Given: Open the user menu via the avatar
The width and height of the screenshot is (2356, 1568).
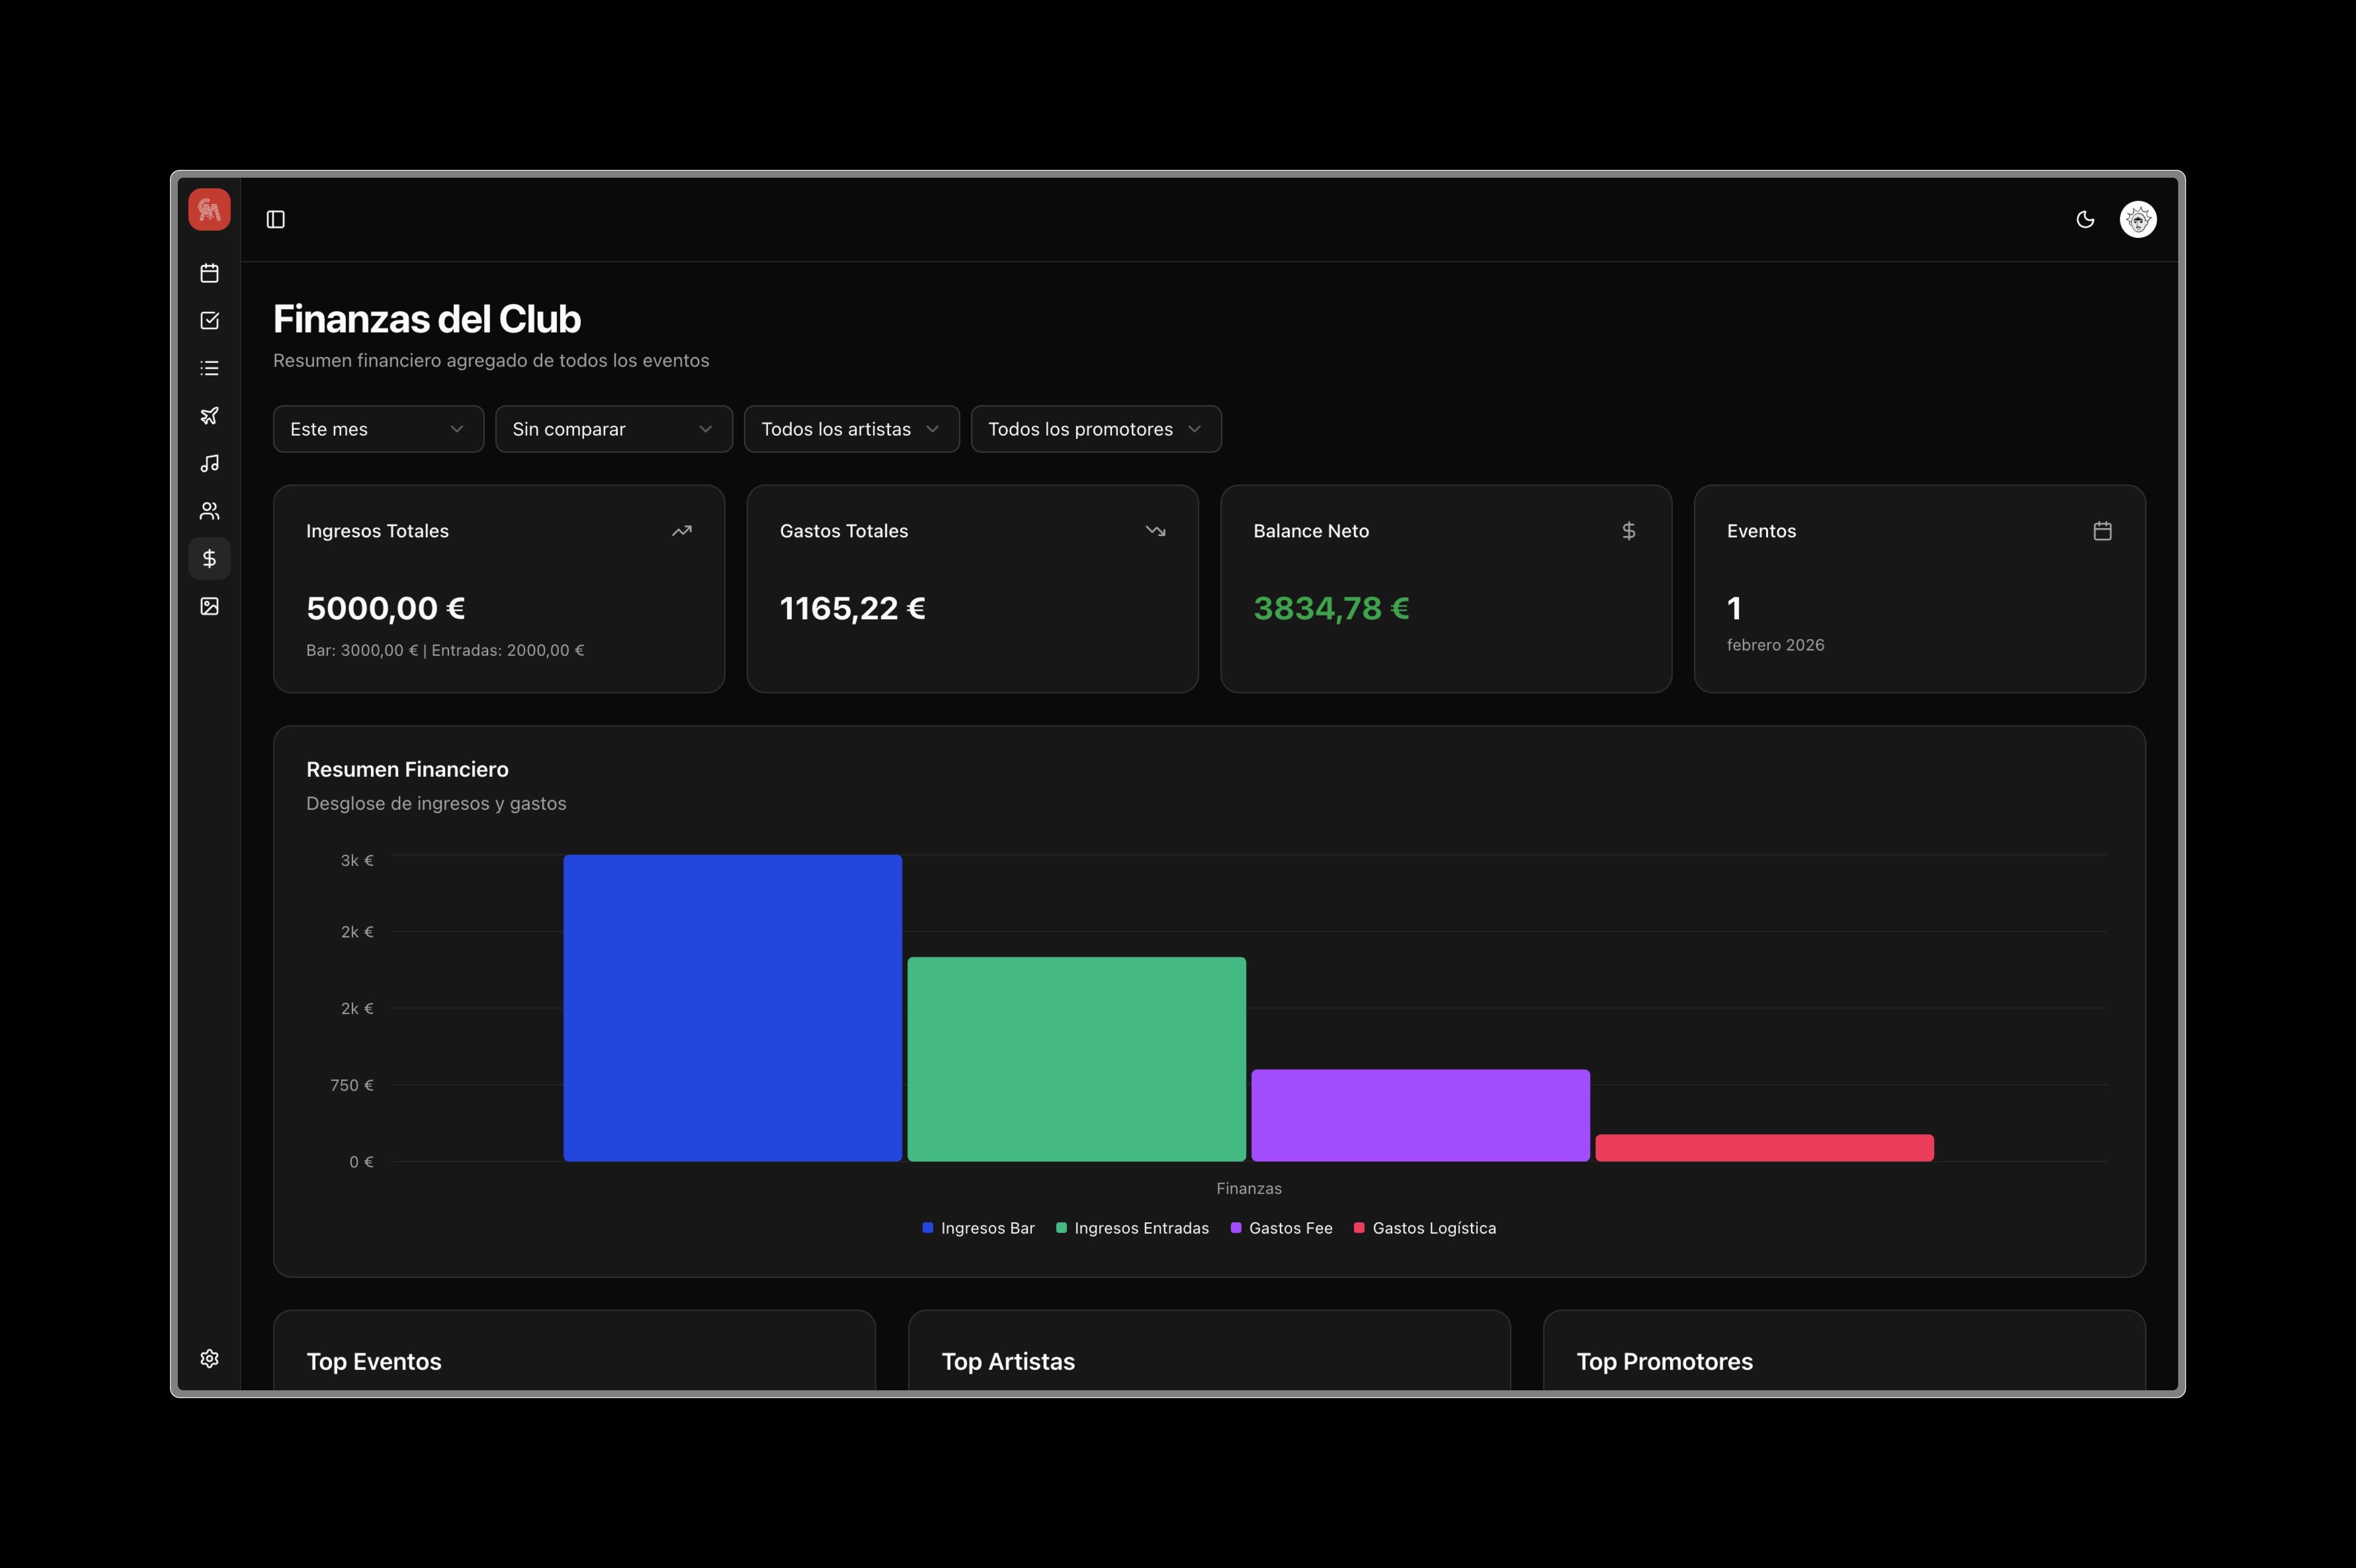Looking at the screenshot, I should coord(2139,219).
